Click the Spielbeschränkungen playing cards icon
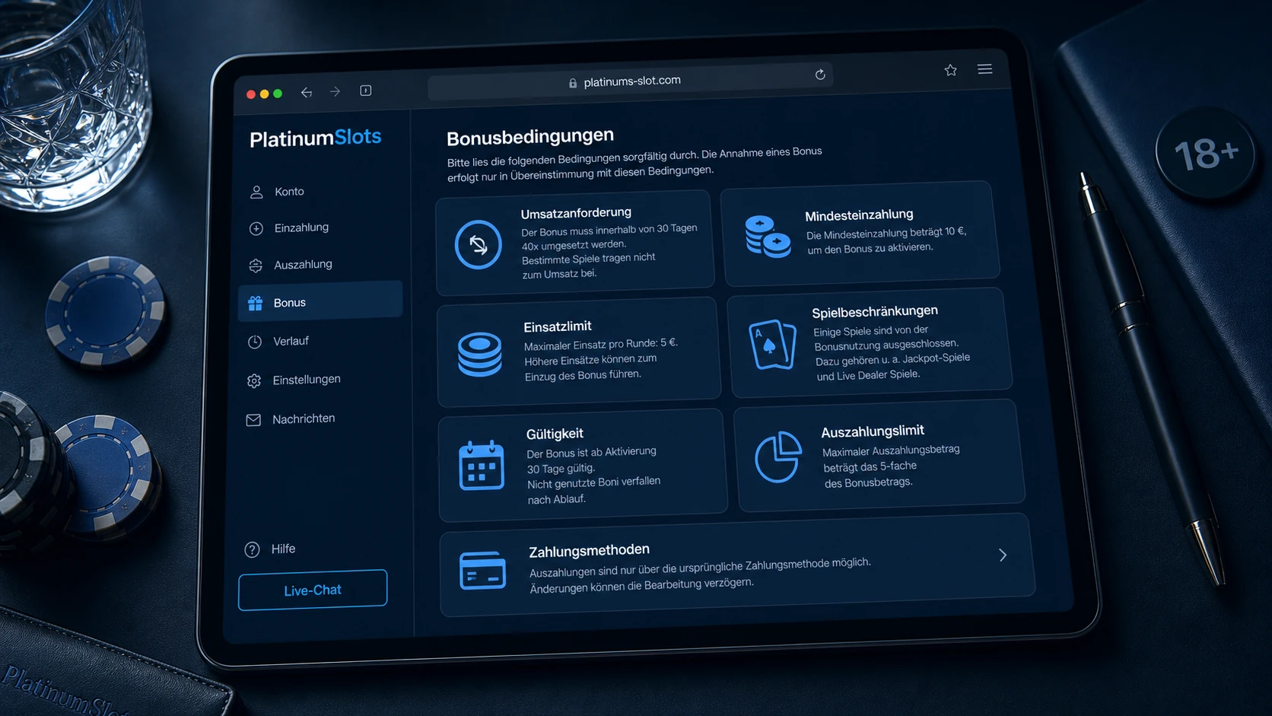Viewport: 1272px width, 716px height. [772, 345]
